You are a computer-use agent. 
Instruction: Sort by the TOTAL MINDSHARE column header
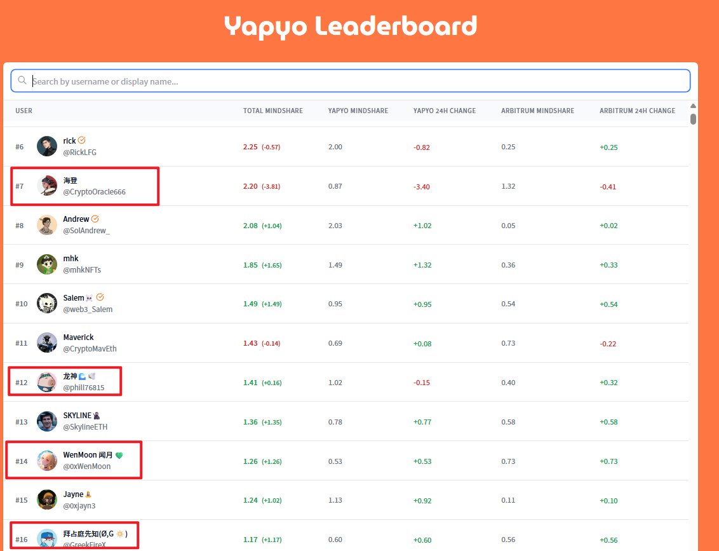pyautogui.click(x=273, y=111)
